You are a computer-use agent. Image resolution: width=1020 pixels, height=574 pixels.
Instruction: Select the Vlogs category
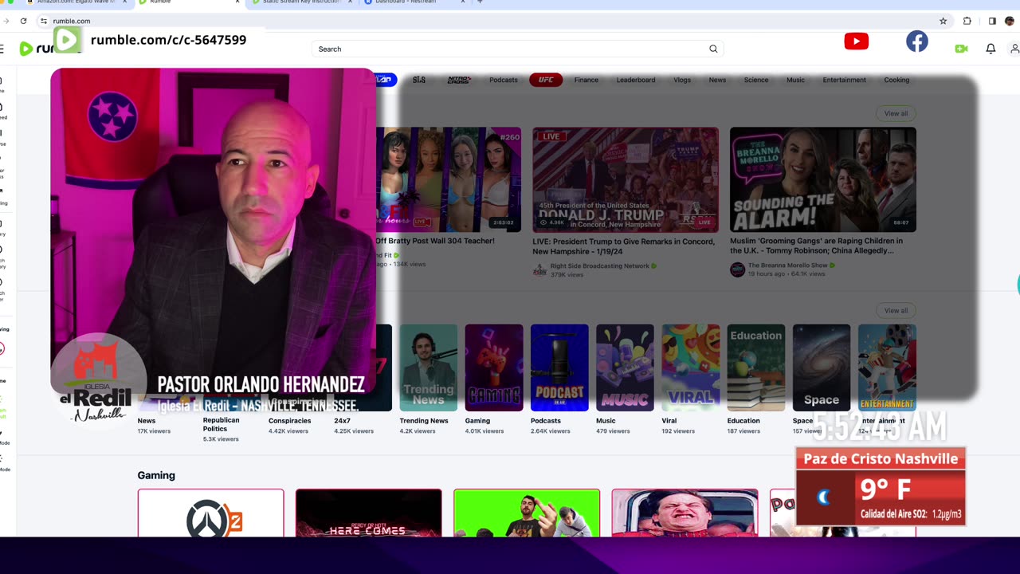tap(682, 80)
